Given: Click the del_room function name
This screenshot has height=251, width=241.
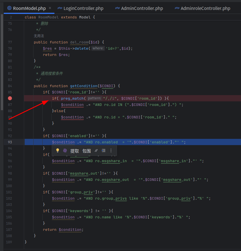Looking at the screenshot, I should 79,42.
